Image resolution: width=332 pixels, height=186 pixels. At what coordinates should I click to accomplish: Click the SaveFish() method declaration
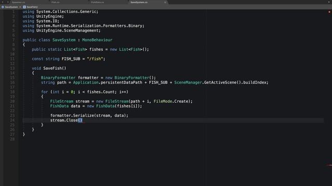coord(49,68)
